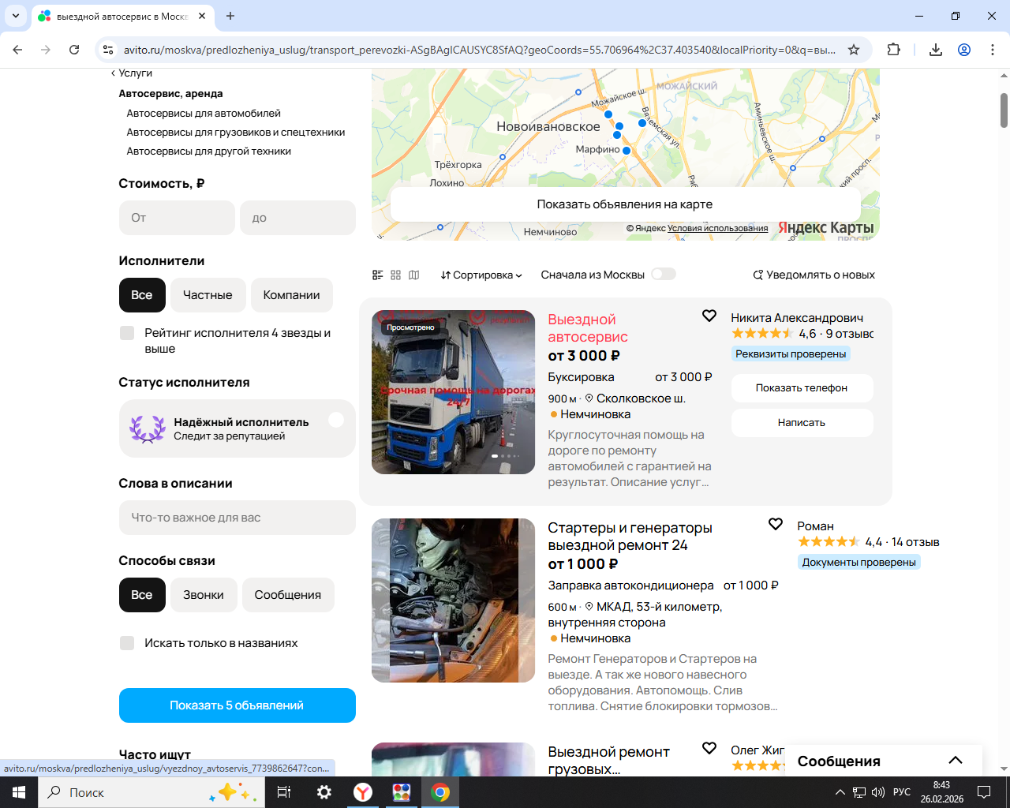
Task: Click the browser forward arrow
Action: pyautogui.click(x=46, y=50)
